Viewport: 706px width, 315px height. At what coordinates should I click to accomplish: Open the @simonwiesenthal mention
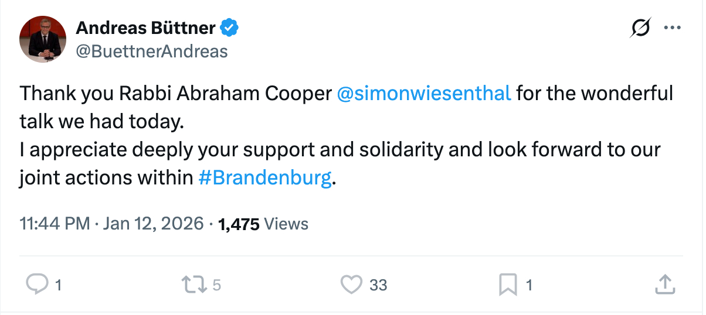pyautogui.click(x=425, y=93)
